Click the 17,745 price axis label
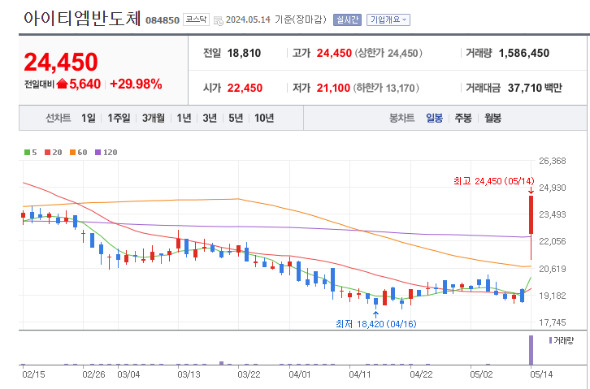The image size is (590, 389). [x=552, y=322]
